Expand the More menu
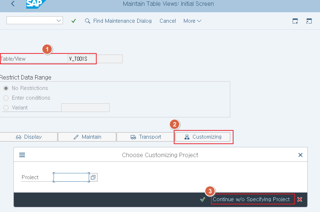320x212 pixels. [192, 21]
